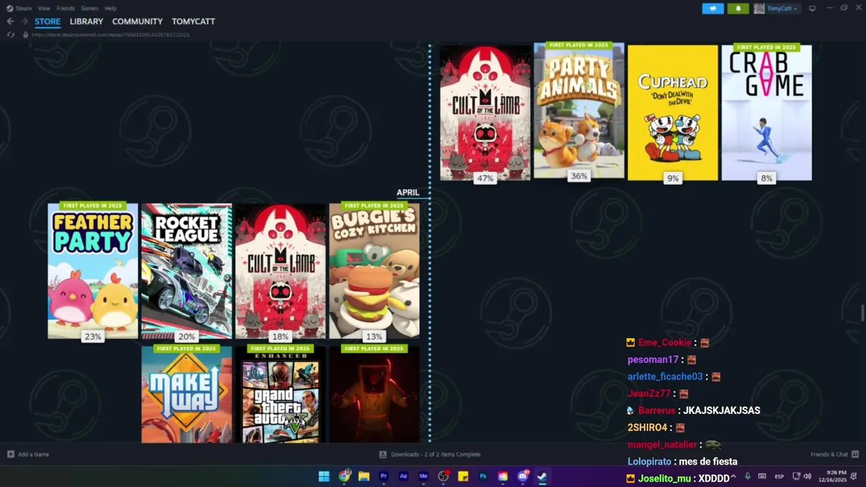Open Burgie's Cozy Kitchen game cover

[374, 271]
